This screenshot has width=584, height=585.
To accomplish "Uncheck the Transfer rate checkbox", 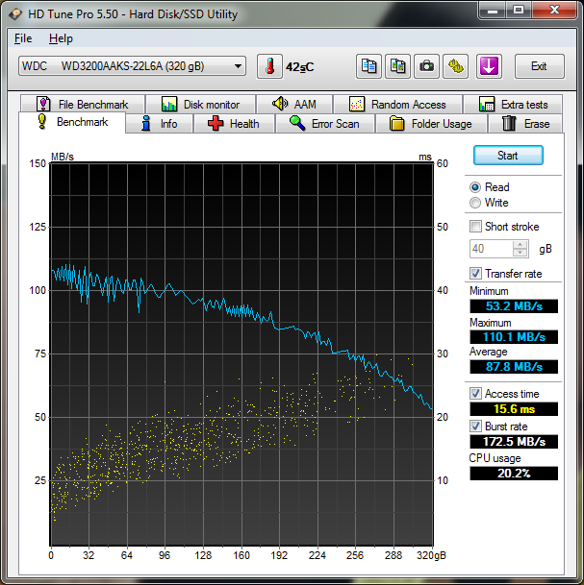I will [475, 274].
